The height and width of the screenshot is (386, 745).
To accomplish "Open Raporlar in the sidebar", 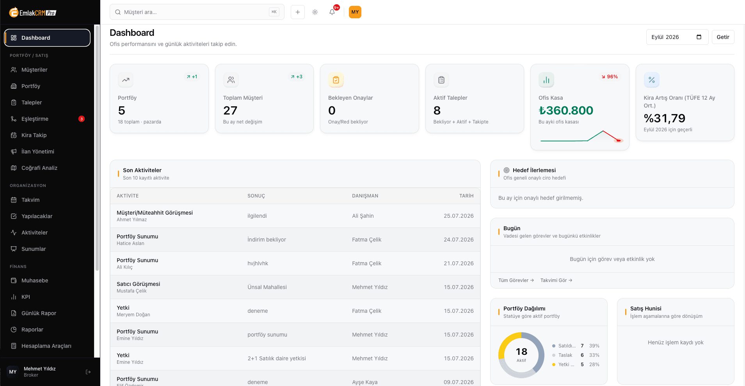I will [x=47, y=330].
